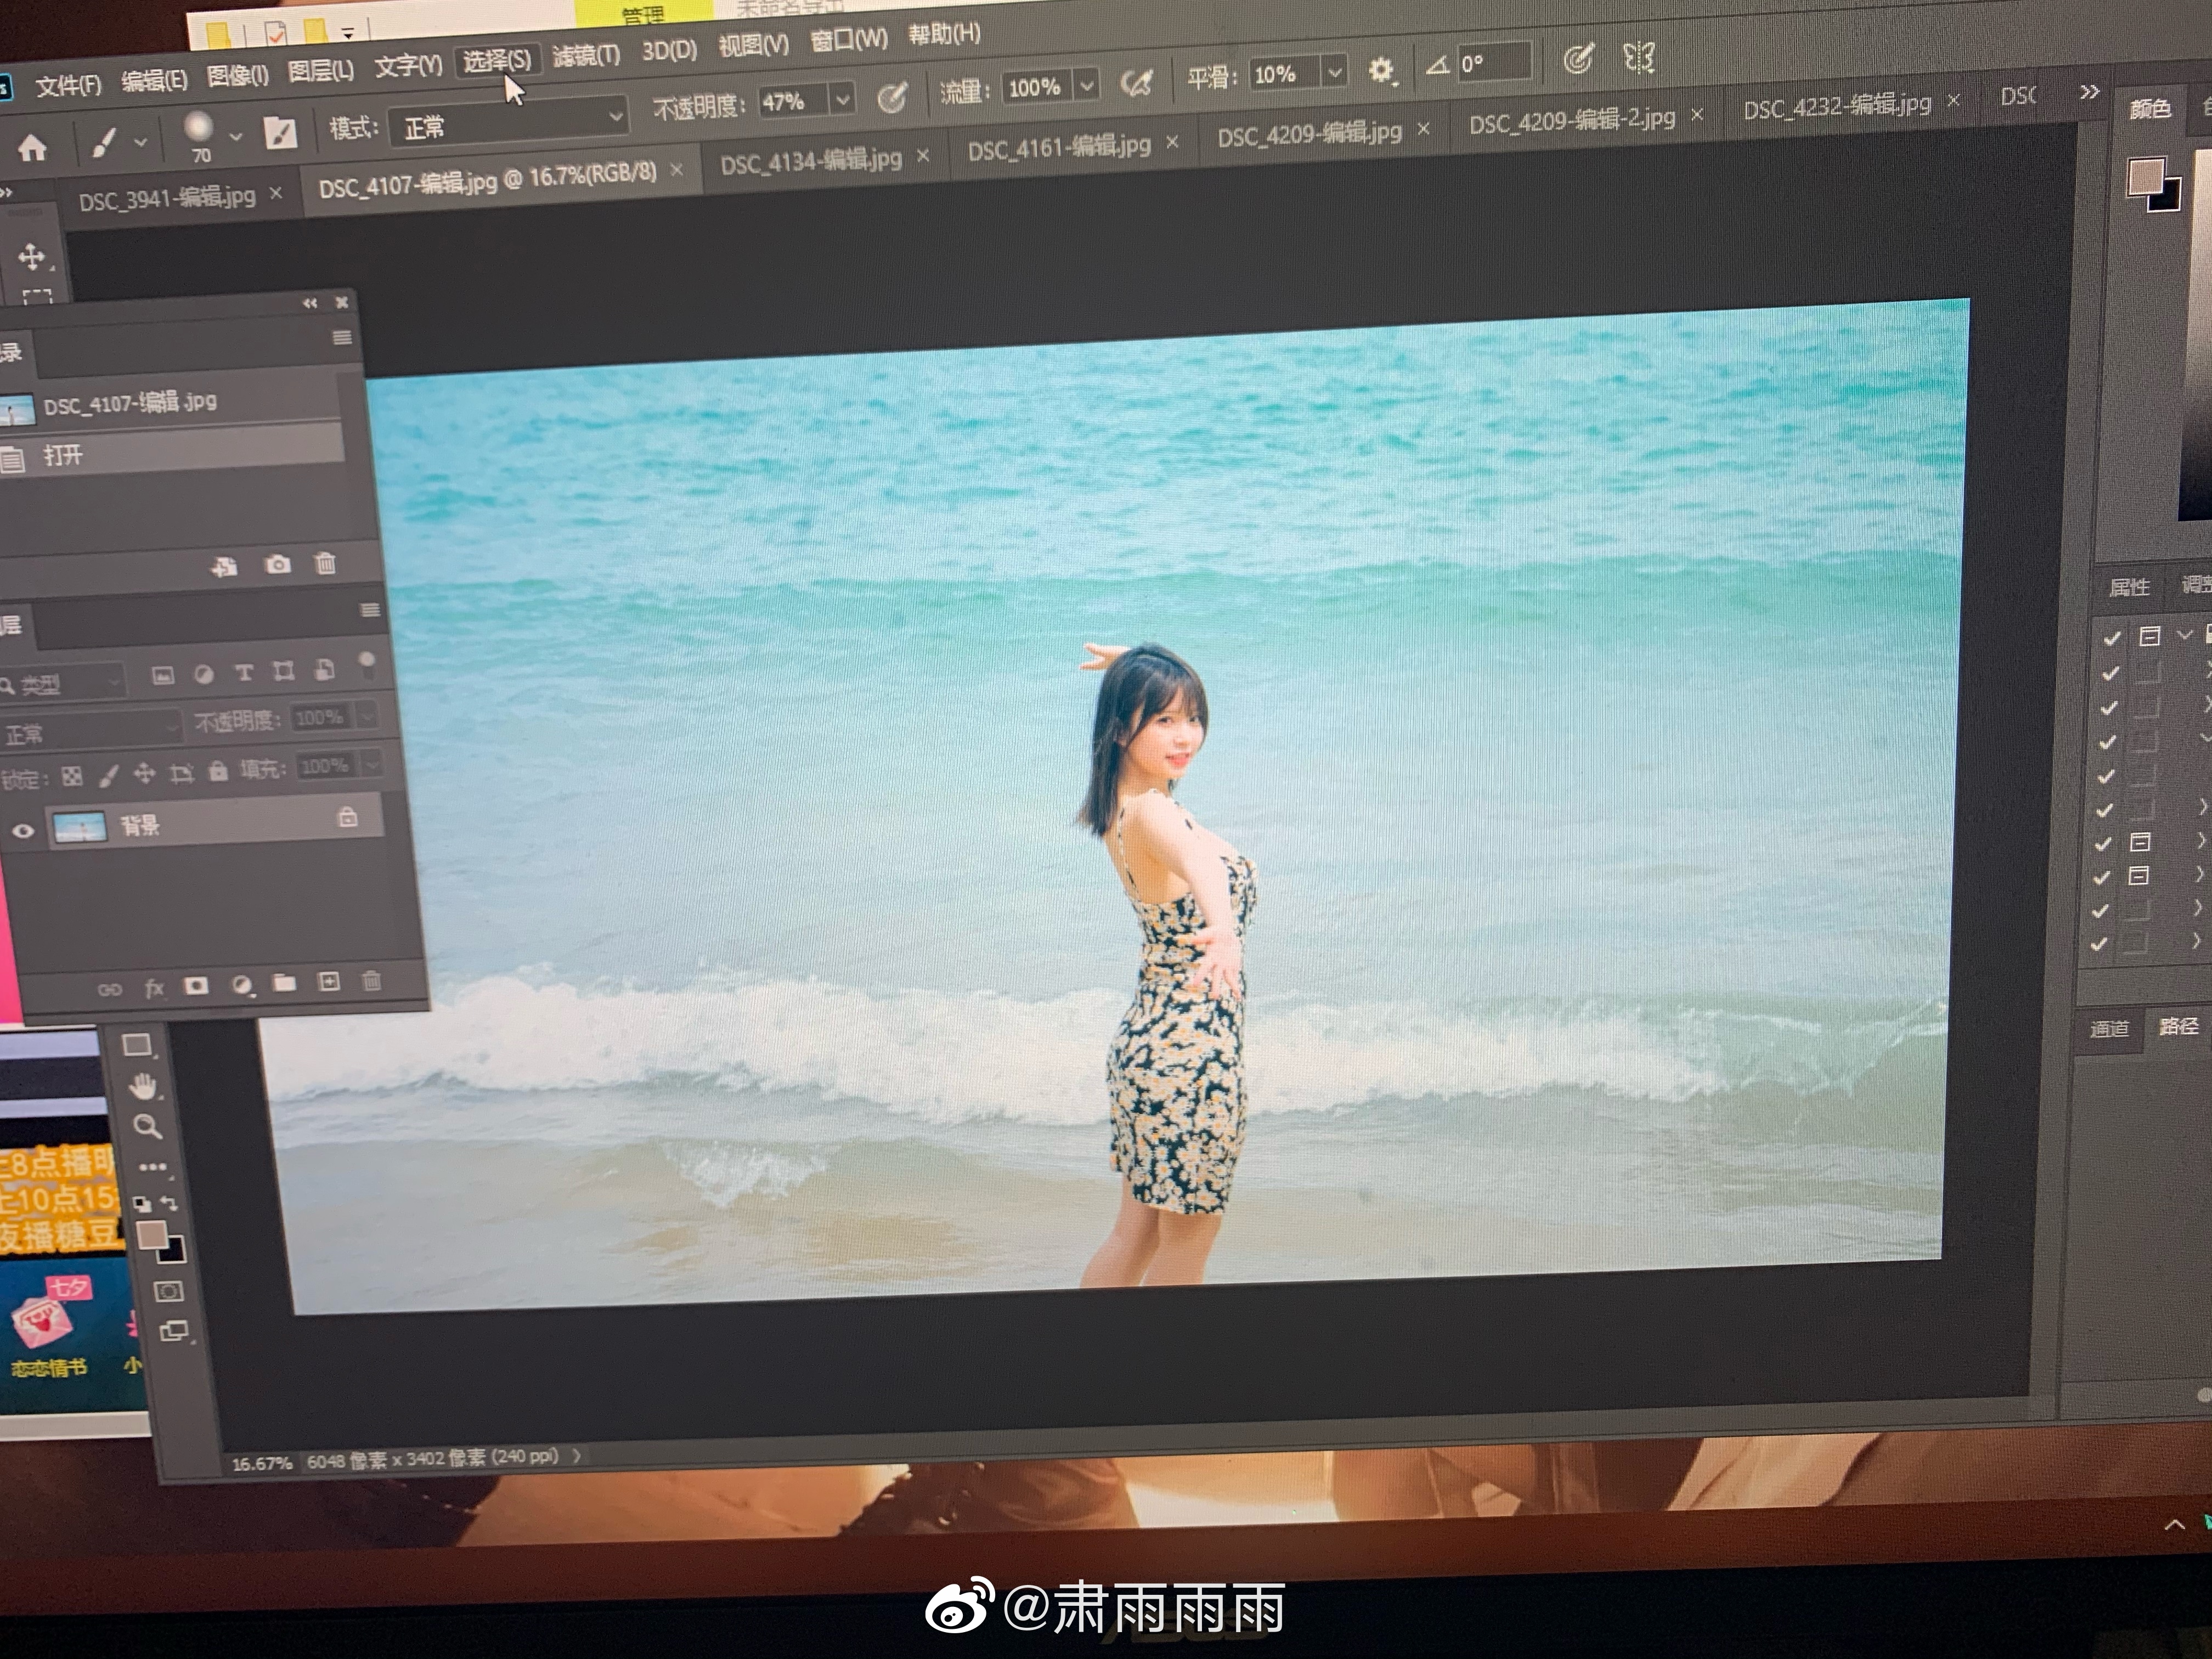The height and width of the screenshot is (1659, 2212).
Task: Click the foreground color swatch in toolbar
Action: 152,1235
